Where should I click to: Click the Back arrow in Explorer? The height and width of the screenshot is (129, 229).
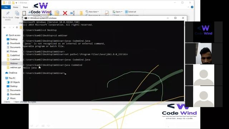tap(5, 28)
